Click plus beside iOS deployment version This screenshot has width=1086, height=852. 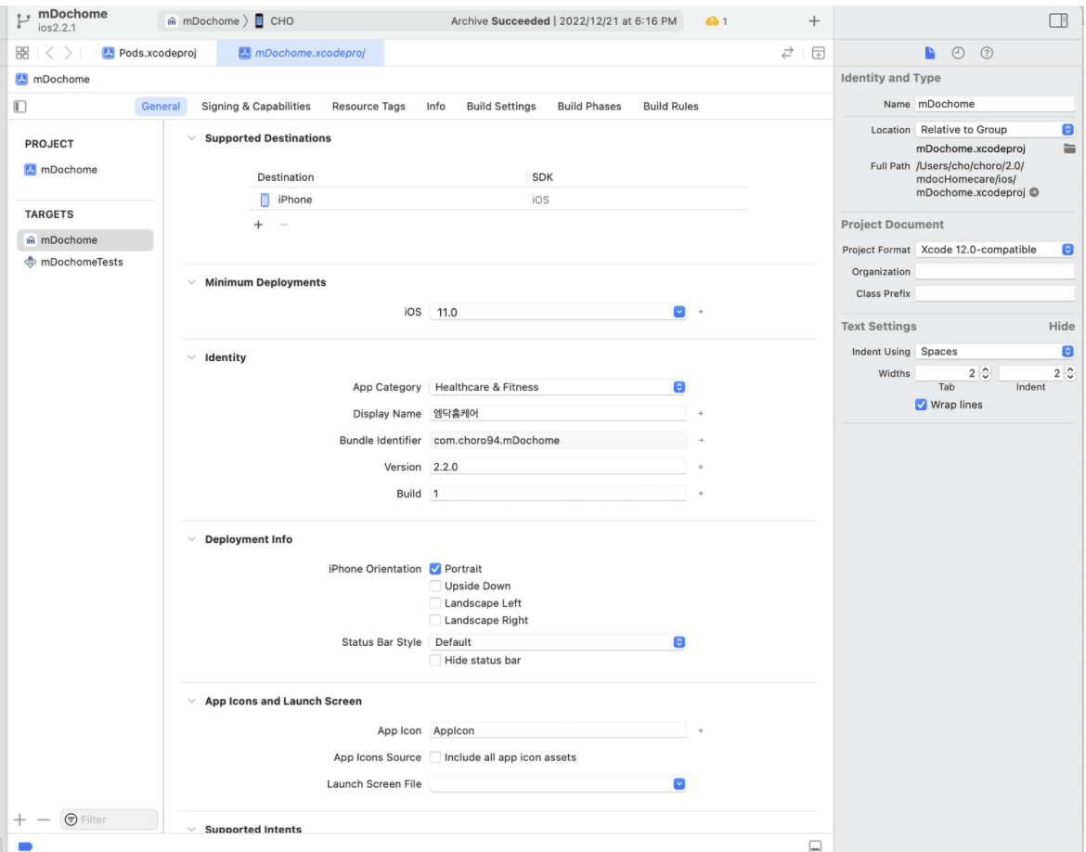click(x=701, y=313)
